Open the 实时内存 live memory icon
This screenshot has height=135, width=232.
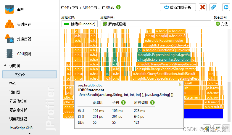pos(9,24)
